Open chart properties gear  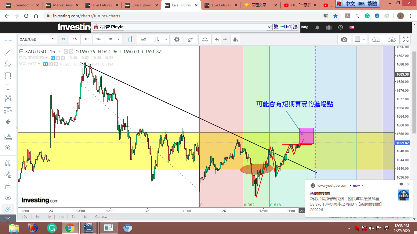177,39
